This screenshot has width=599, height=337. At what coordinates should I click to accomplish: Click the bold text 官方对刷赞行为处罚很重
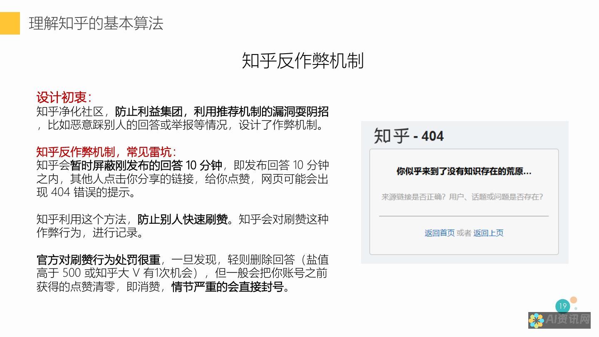click(98, 260)
